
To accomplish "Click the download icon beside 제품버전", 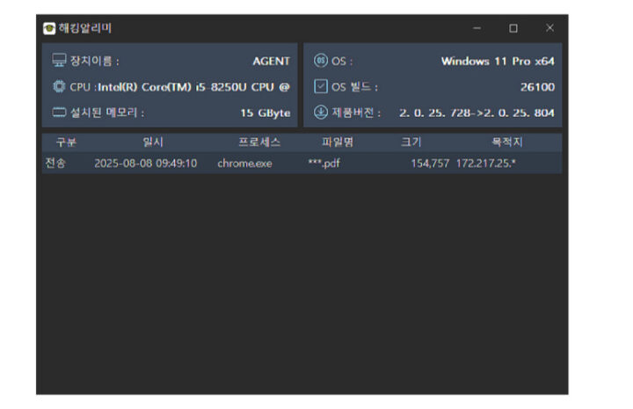I will click(x=321, y=113).
